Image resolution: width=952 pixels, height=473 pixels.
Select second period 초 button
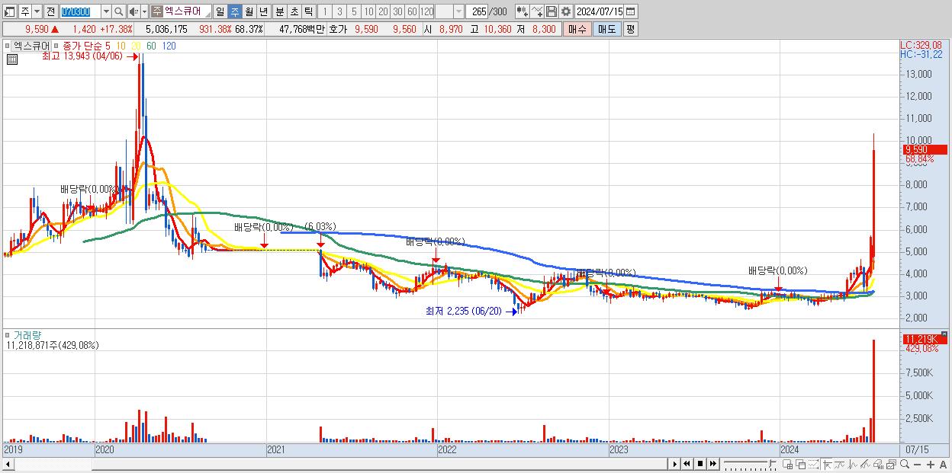point(294,11)
